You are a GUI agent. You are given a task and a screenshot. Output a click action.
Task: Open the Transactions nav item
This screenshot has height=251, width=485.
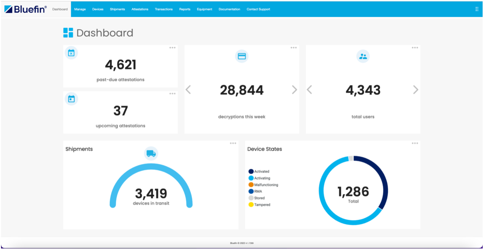[164, 9]
